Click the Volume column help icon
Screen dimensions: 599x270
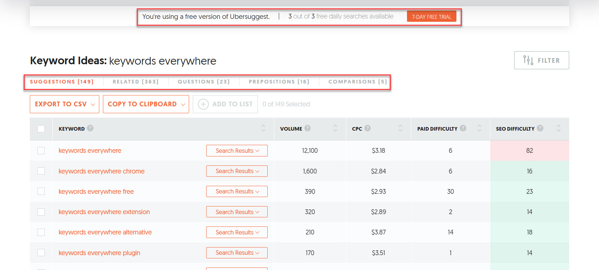coord(308,128)
